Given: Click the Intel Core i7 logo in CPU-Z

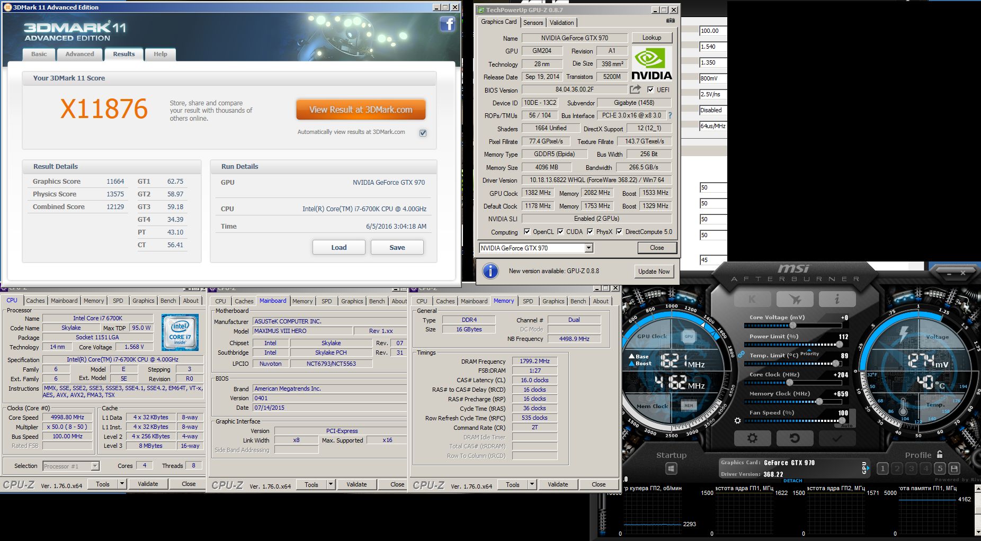Looking at the screenshot, I should 180,332.
